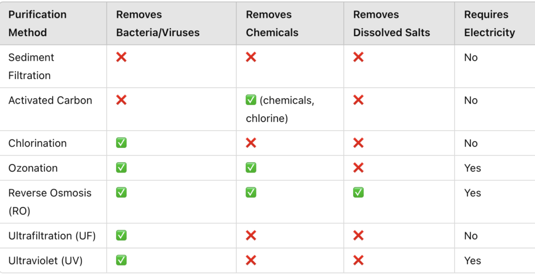The image size is (535, 274).
Task: Click Ultraviolet's green check under Bacteria/Viruses
Action: click(121, 260)
